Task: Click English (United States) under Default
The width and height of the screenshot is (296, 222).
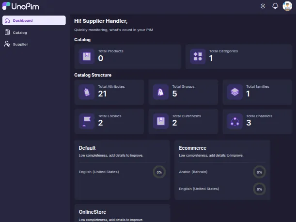Action: 99,172
